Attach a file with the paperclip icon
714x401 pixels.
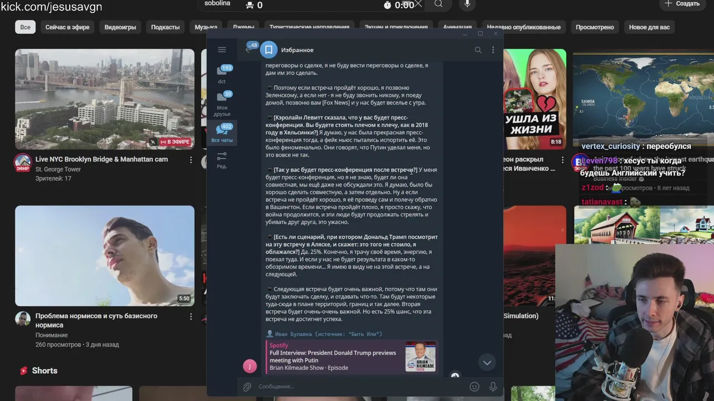[247, 387]
